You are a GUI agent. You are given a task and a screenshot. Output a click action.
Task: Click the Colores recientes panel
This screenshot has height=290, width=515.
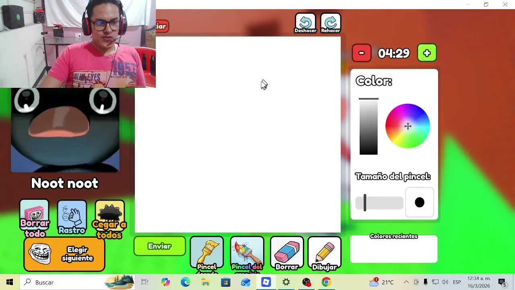393,249
